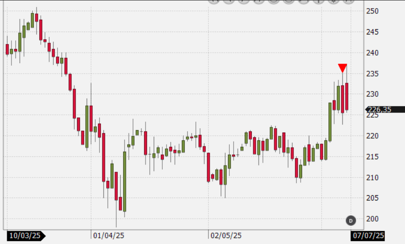405x244 pixels.
Task: Select the green candle at the 250 peak
Action: click(33, 18)
